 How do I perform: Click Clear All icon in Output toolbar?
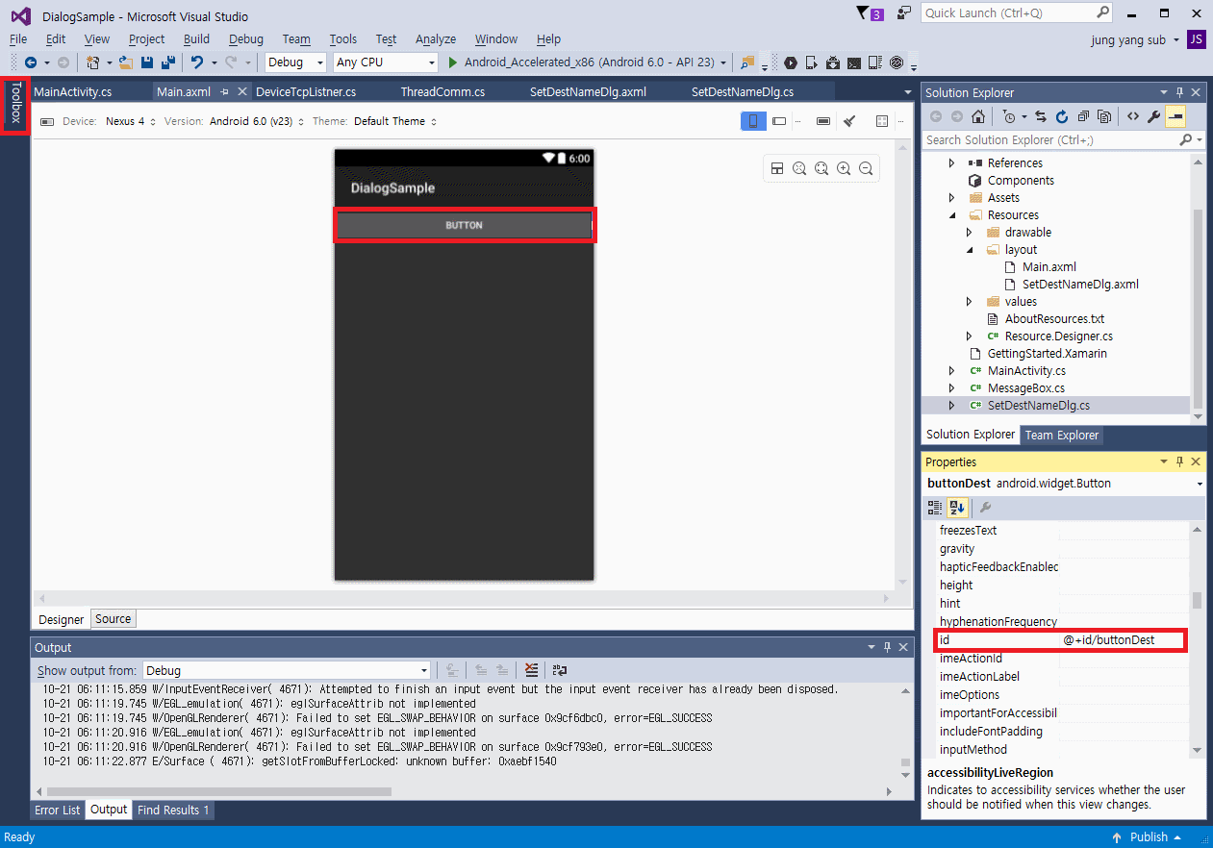532,670
